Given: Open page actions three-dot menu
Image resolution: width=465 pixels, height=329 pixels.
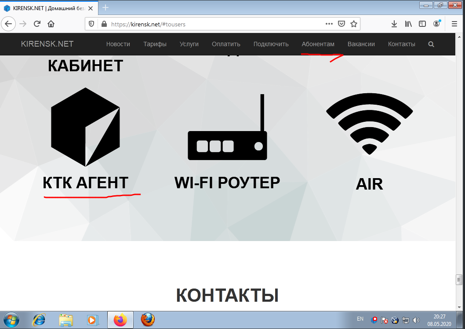Looking at the screenshot, I should [x=329, y=24].
